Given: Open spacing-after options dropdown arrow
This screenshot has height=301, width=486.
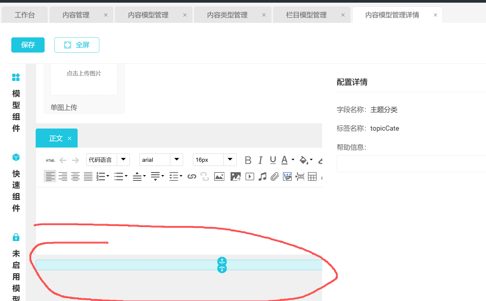Looking at the screenshot, I should point(163,176).
